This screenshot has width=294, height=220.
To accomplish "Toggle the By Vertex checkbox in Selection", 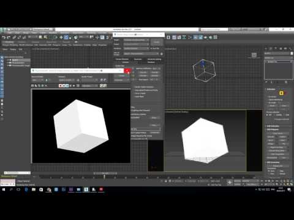I will 268,97.
